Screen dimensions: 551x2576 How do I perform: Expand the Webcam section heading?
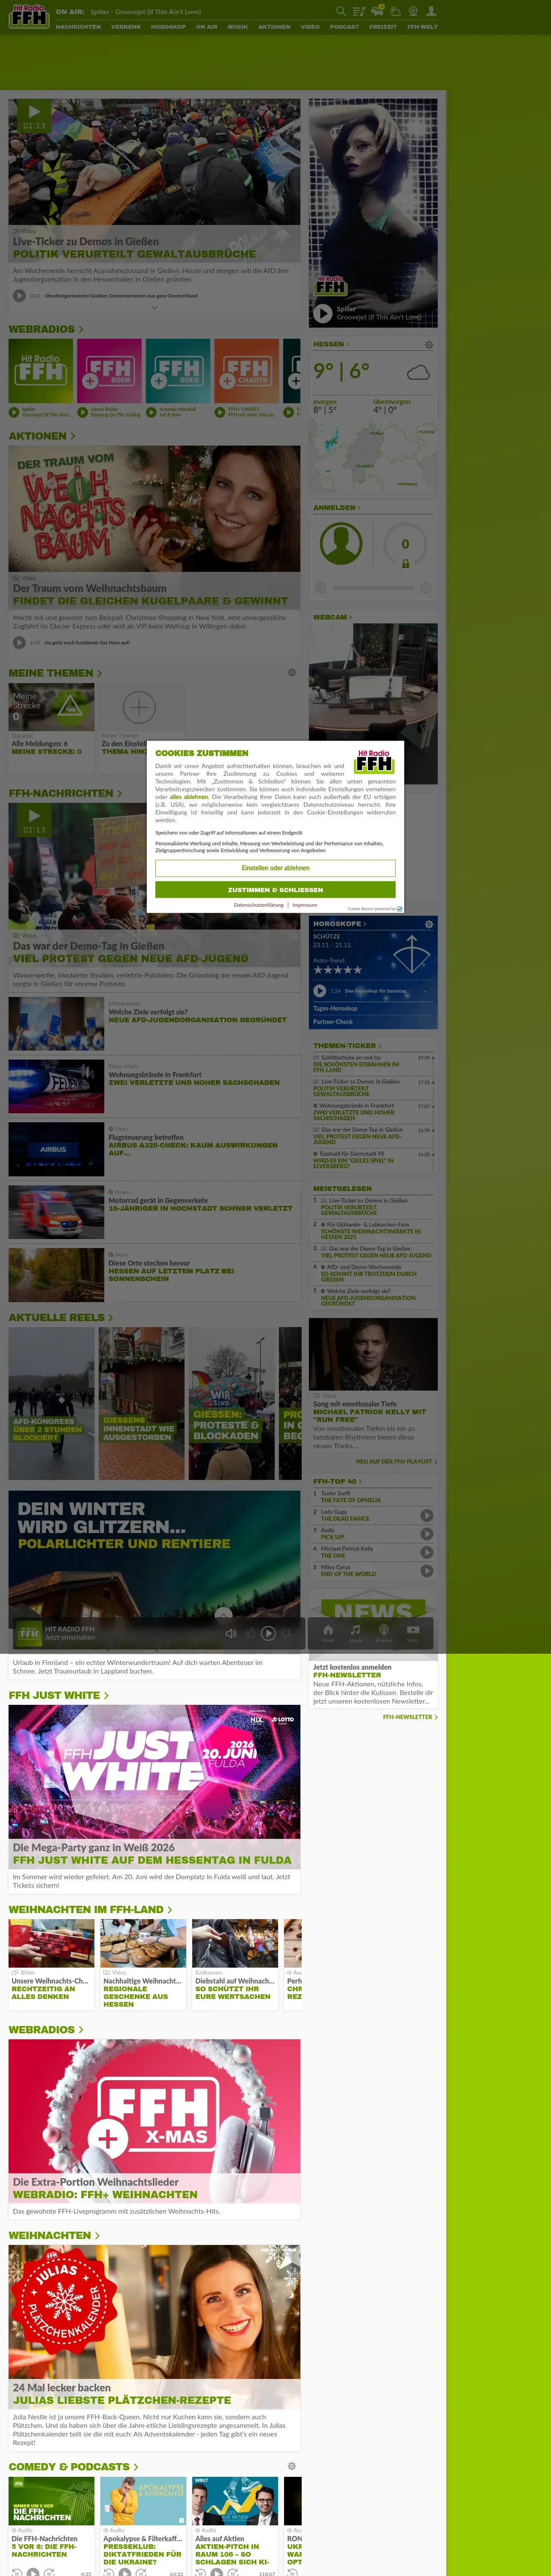pyautogui.click(x=333, y=617)
